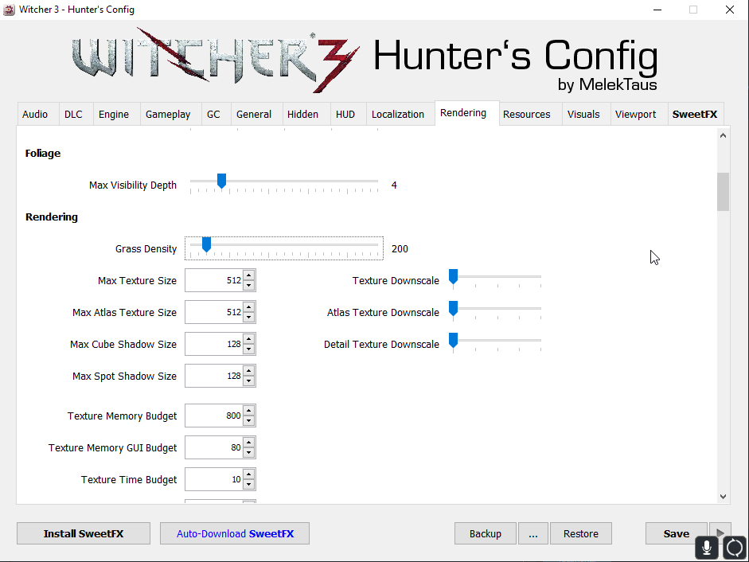This screenshot has width=749, height=562.
Task: Close the Hunter's Config window
Action: [729, 10]
